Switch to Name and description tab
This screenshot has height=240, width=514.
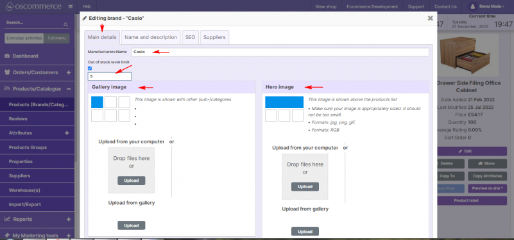pyautogui.click(x=151, y=37)
